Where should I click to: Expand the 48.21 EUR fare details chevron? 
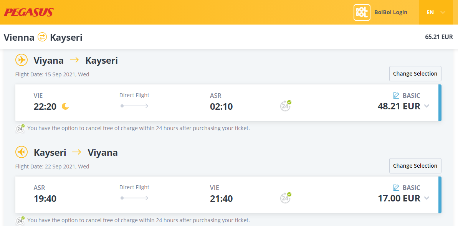click(x=427, y=106)
